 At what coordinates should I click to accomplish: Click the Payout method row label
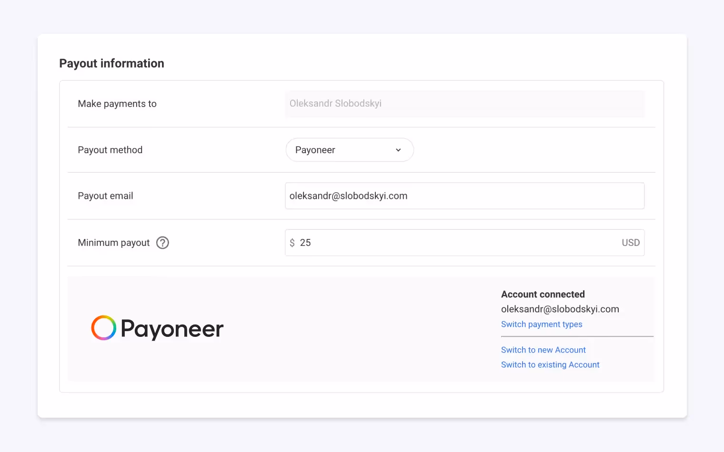click(x=110, y=150)
